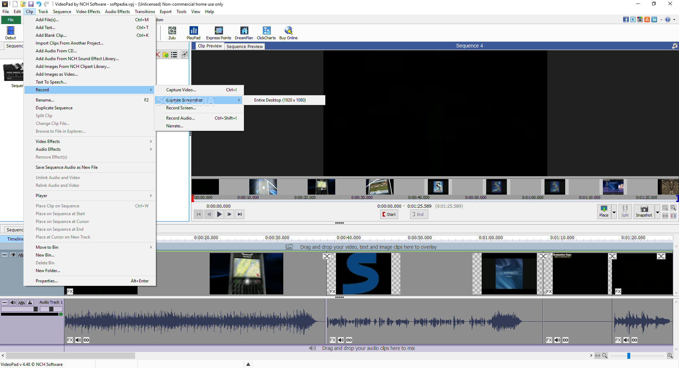The width and height of the screenshot is (679, 368).
Task: Select Capture Video... from Record submenu
Action: (x=199, y=90)
